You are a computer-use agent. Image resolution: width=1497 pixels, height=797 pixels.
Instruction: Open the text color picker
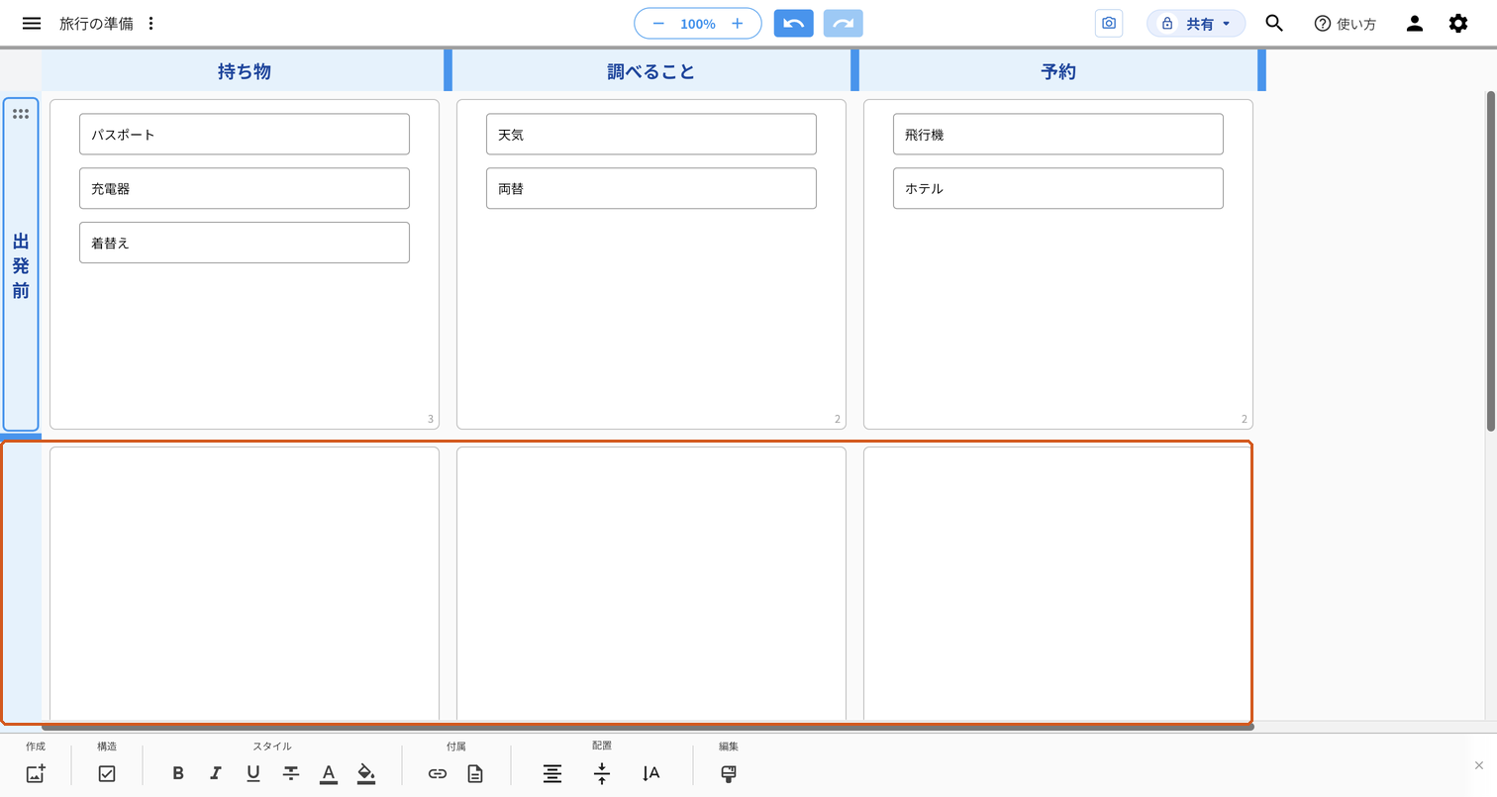(x=329, y=774)
